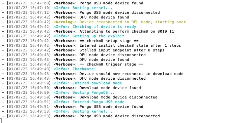Click 'Entered initial checkm8 state after 1 steps'
The height and width of the screenshot is (123, 251).
[x=130, y=45]
